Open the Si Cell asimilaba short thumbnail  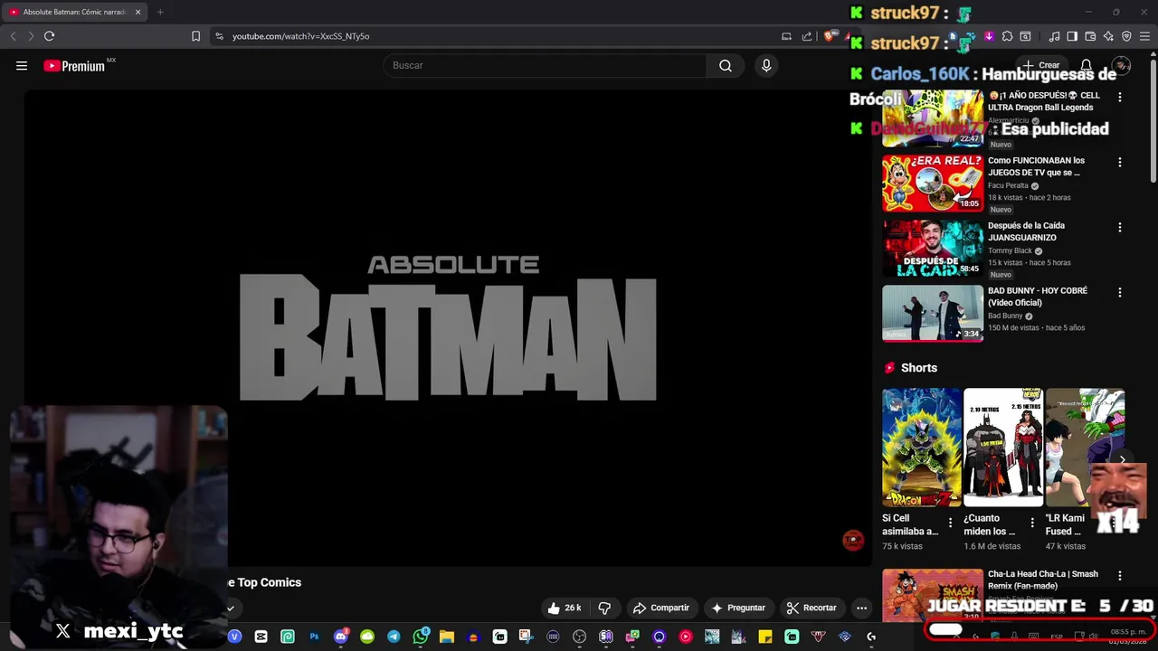click(922, 448)
